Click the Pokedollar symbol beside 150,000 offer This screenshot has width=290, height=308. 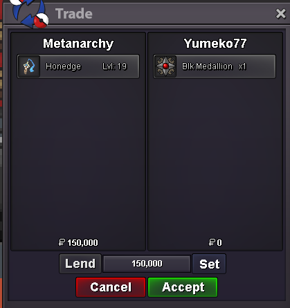click(62, 242)
